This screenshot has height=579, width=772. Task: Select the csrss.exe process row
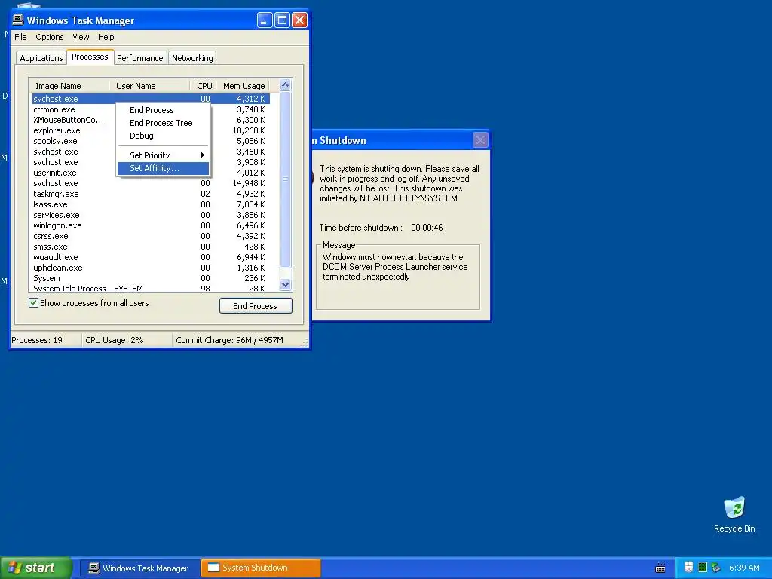(151, 236)
